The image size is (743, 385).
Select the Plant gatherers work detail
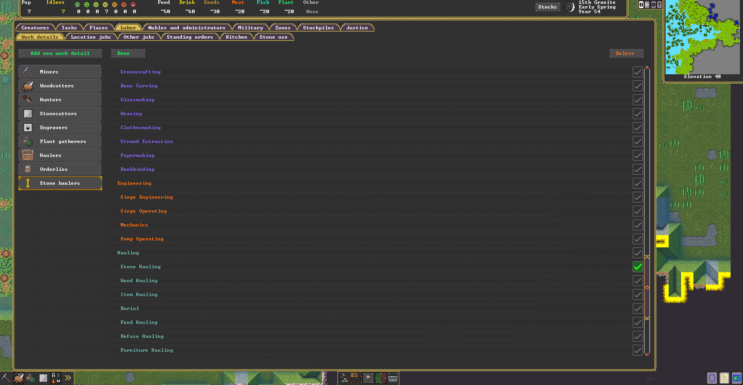tap(60, 141)
